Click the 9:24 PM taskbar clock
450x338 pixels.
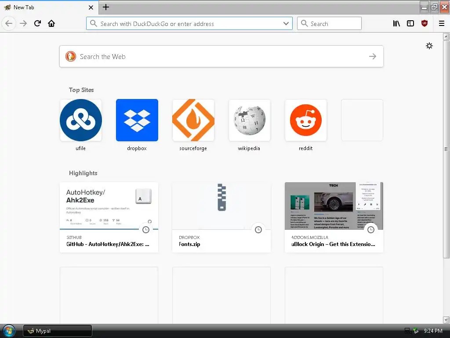(433, 331)
